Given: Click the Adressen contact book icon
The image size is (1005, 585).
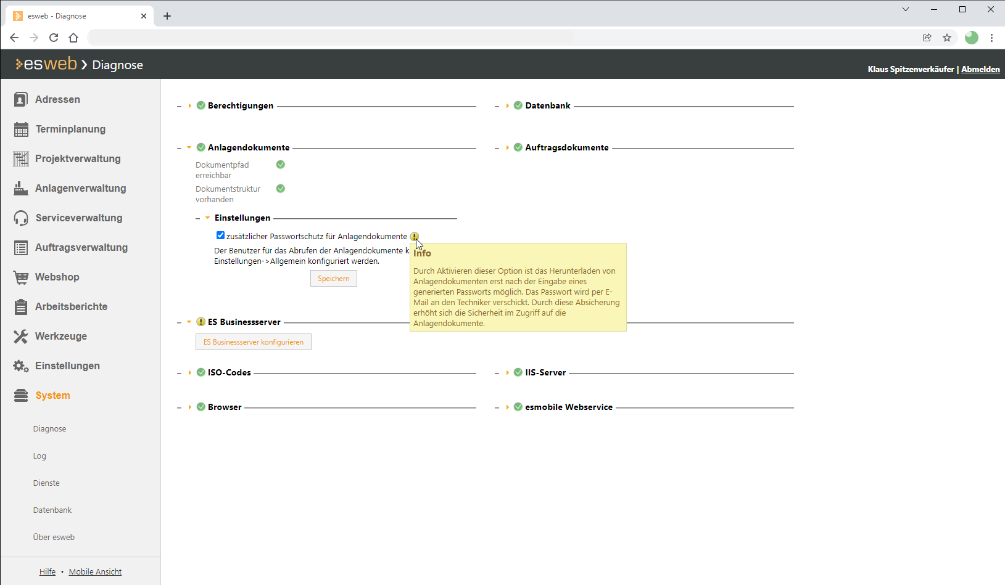Looking at the screenshot, I should 21,99.
